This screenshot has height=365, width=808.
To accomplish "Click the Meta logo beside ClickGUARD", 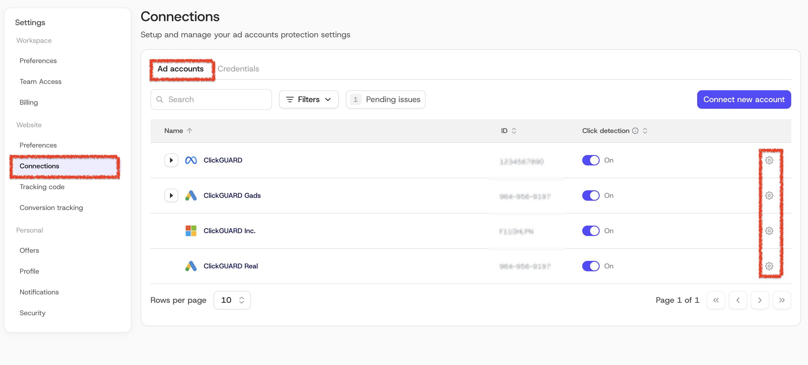I will (x=191, y=160).
